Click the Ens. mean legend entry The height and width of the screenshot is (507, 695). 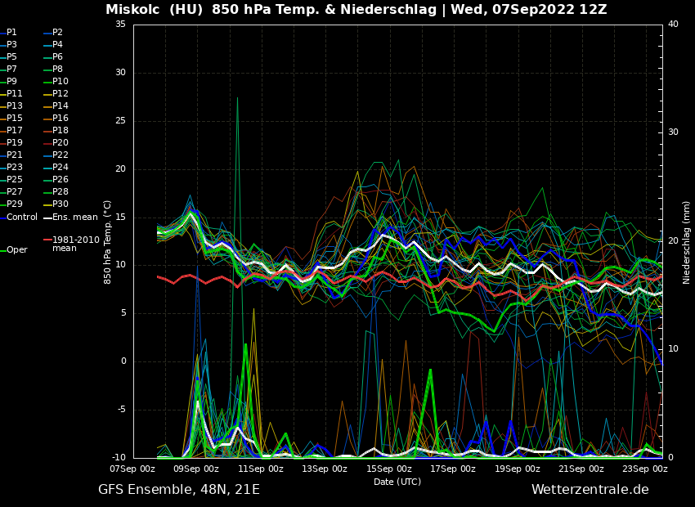74,218
